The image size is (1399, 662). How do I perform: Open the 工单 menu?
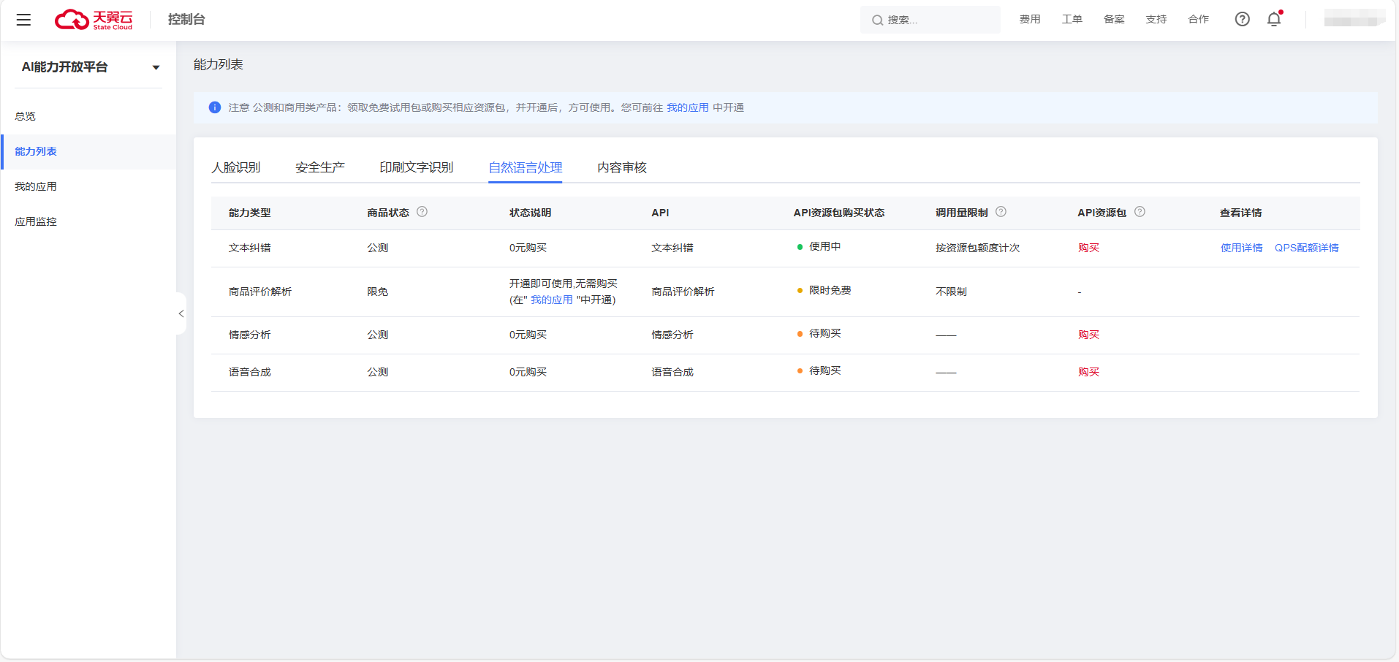1072,19
